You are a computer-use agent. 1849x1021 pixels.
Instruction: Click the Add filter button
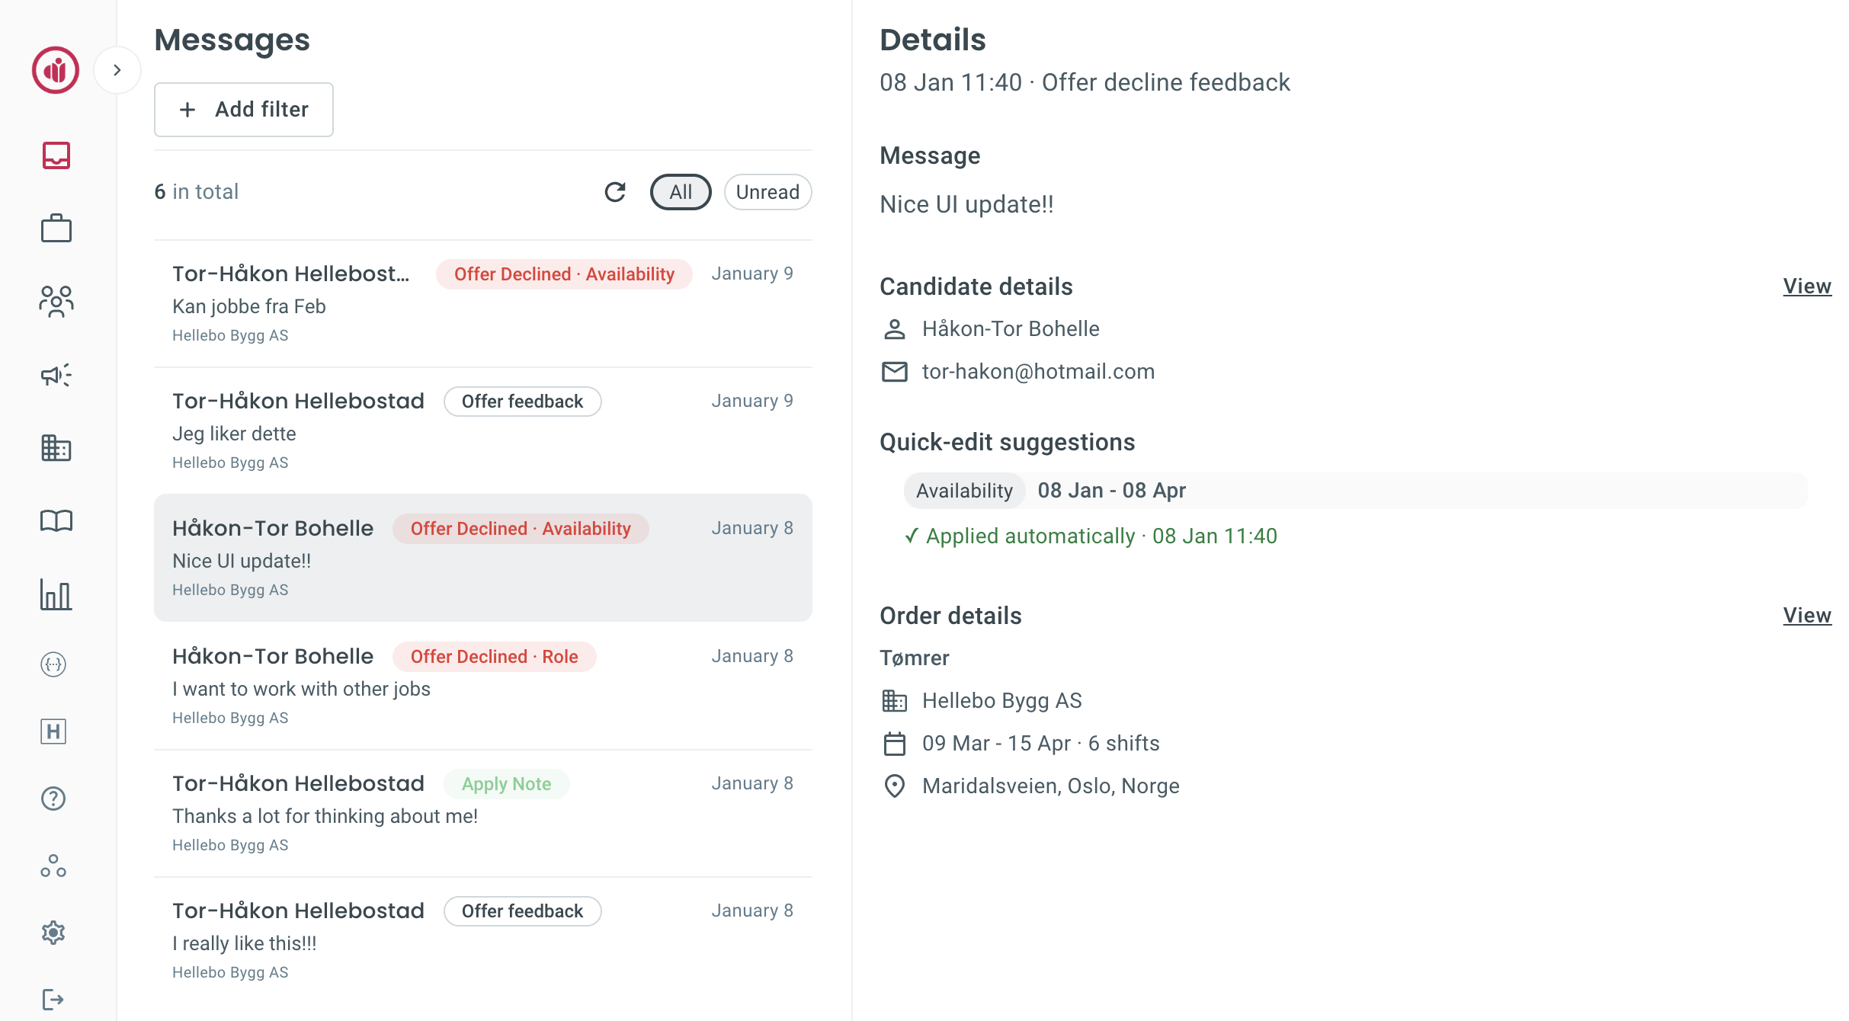point(244,110)
